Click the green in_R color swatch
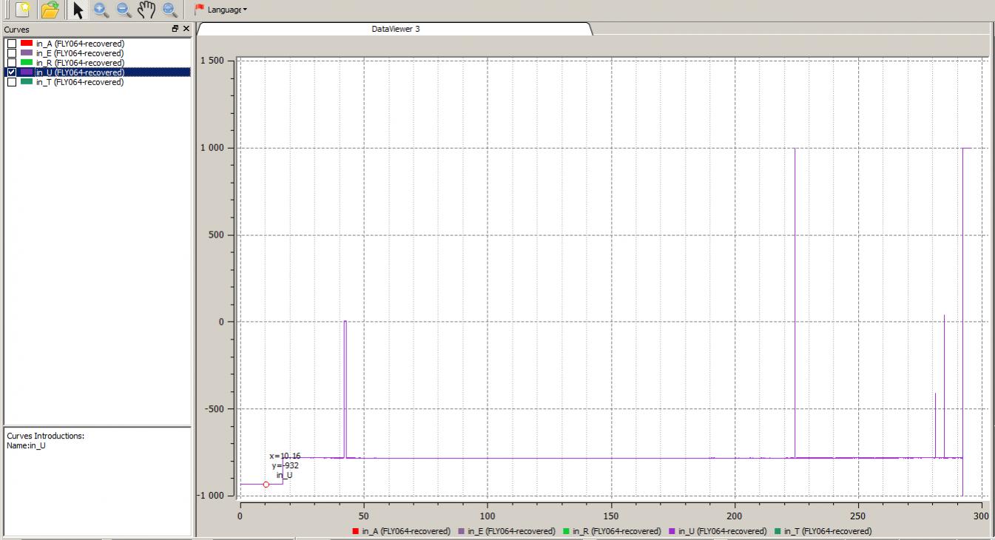Viewport: 995px width, 540px height. pos(27,63)
